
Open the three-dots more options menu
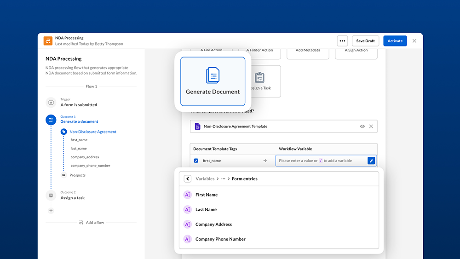[x=342, y=41]
